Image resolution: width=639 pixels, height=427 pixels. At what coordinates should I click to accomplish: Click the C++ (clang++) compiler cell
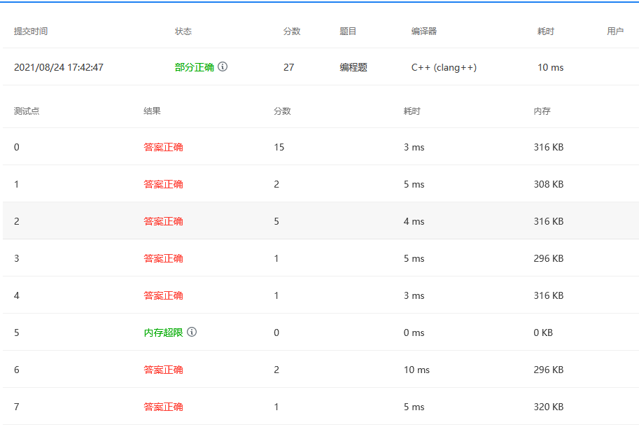[x=444, y=67]
